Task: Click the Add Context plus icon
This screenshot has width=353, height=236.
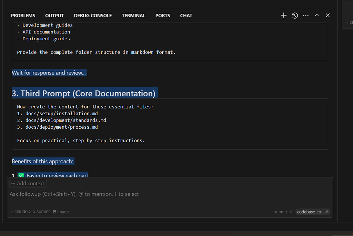Action: point(13,183)
